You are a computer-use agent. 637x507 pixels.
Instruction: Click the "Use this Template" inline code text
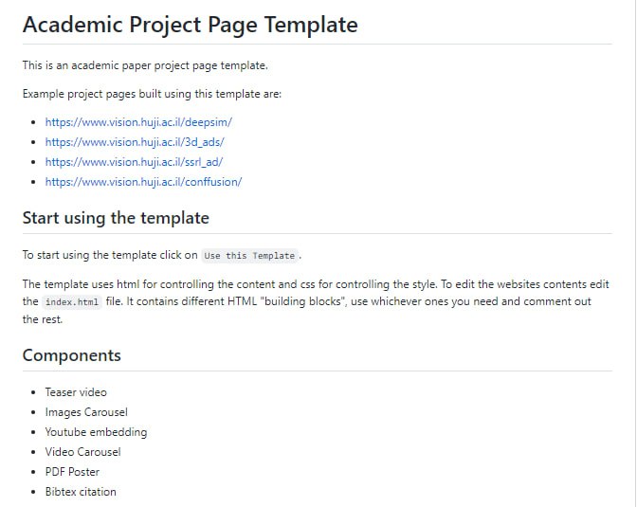point(250,256)
